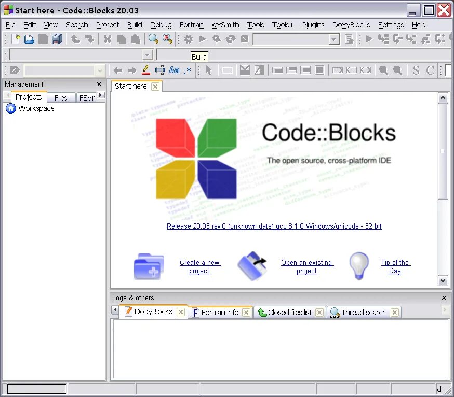The image size is (454, 397).
Task: Switch to the Files tab
Action: tap(61, 98)
